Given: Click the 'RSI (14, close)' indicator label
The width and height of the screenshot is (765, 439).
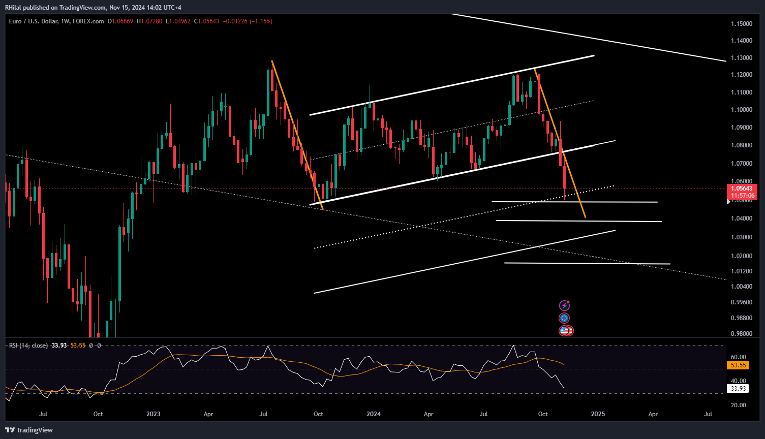Looking at the screenshot, I should pyautogui.click(x=28, y=346).
